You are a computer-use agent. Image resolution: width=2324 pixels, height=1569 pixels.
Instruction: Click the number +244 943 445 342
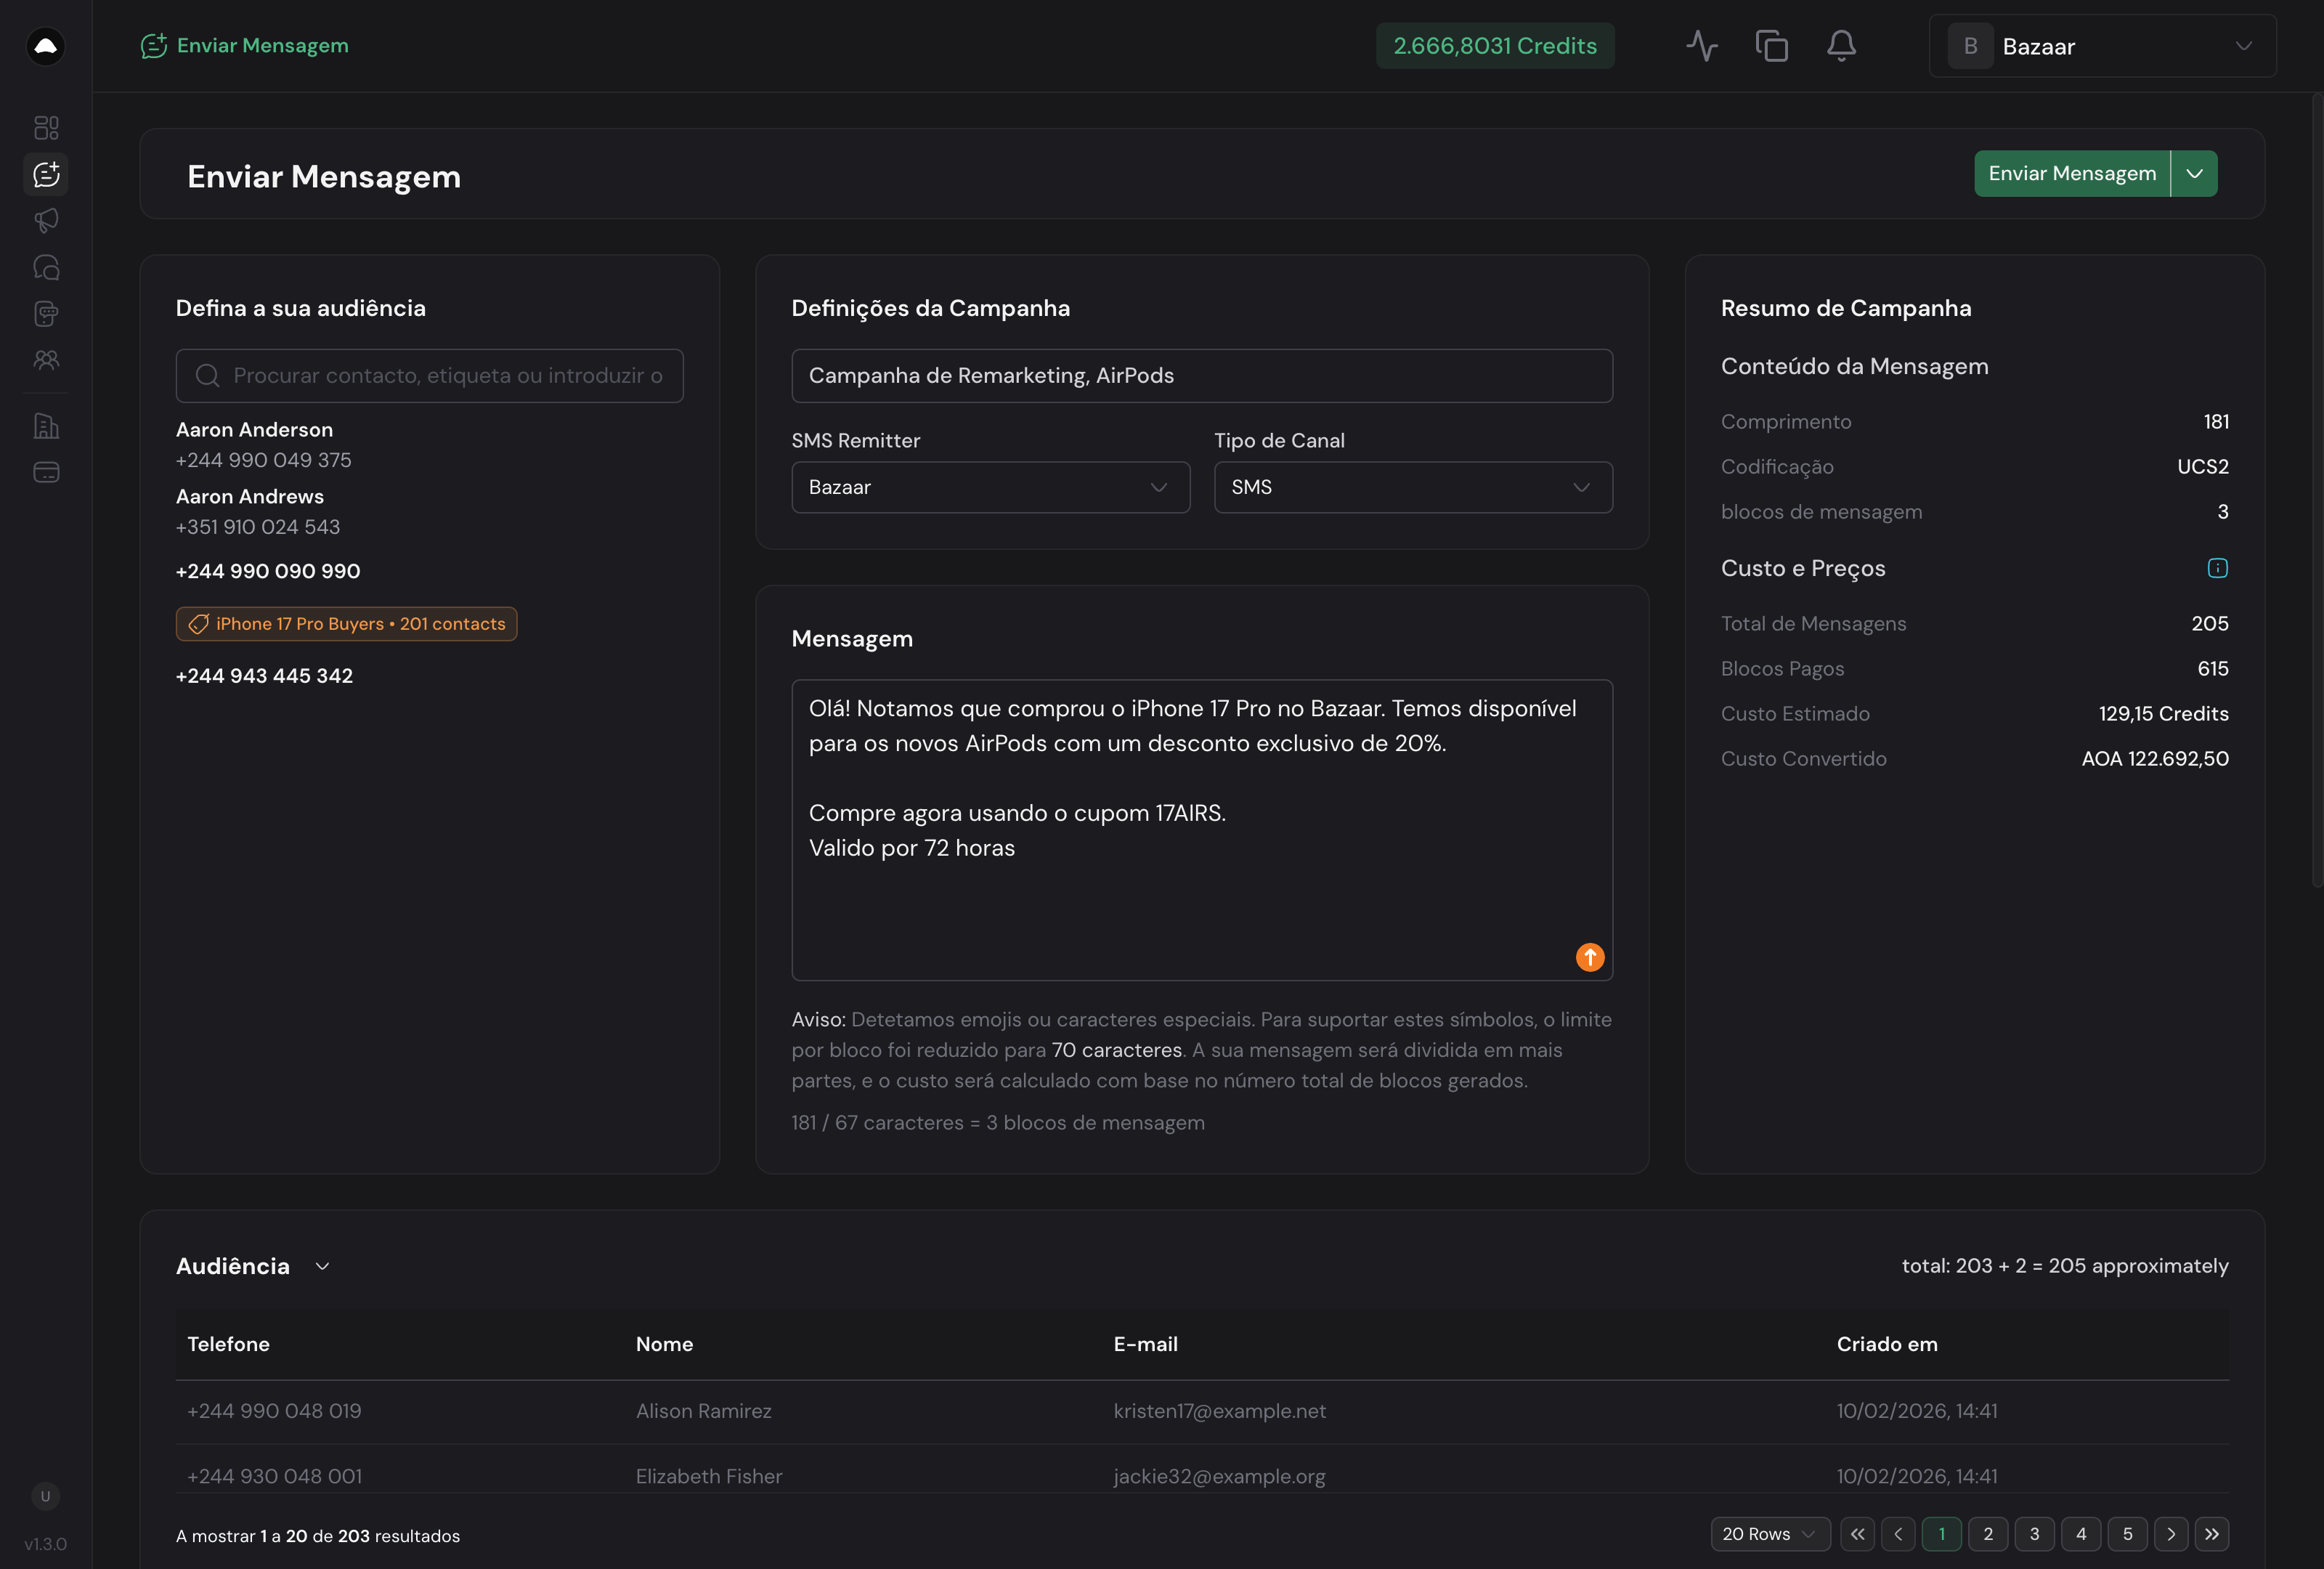[264, 676]
